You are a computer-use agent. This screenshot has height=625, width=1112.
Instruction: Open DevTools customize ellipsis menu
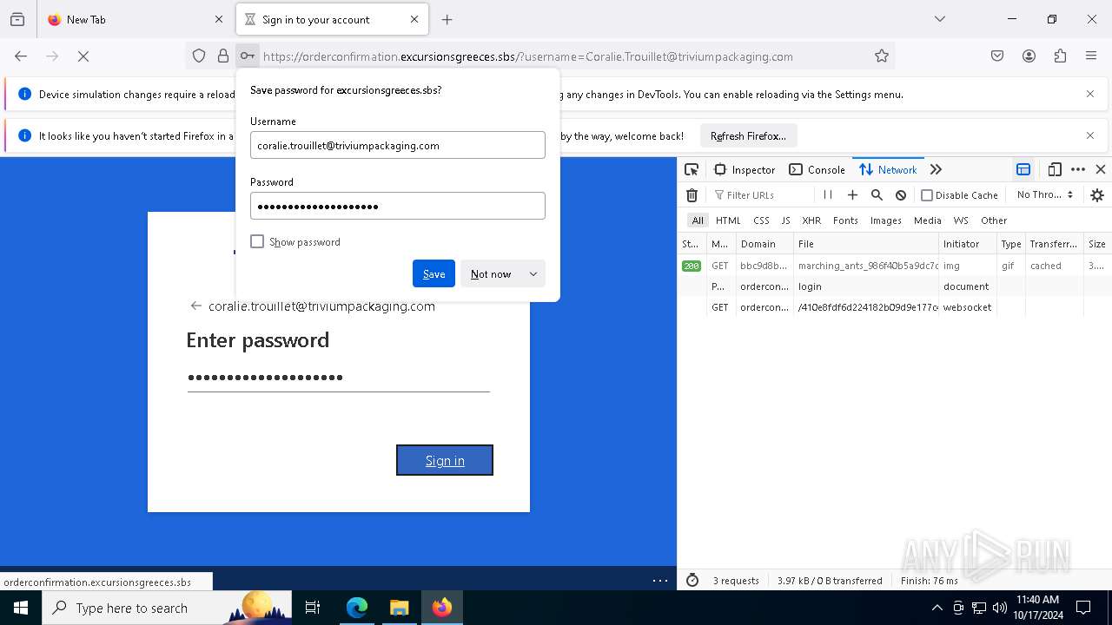[1078, 169]
